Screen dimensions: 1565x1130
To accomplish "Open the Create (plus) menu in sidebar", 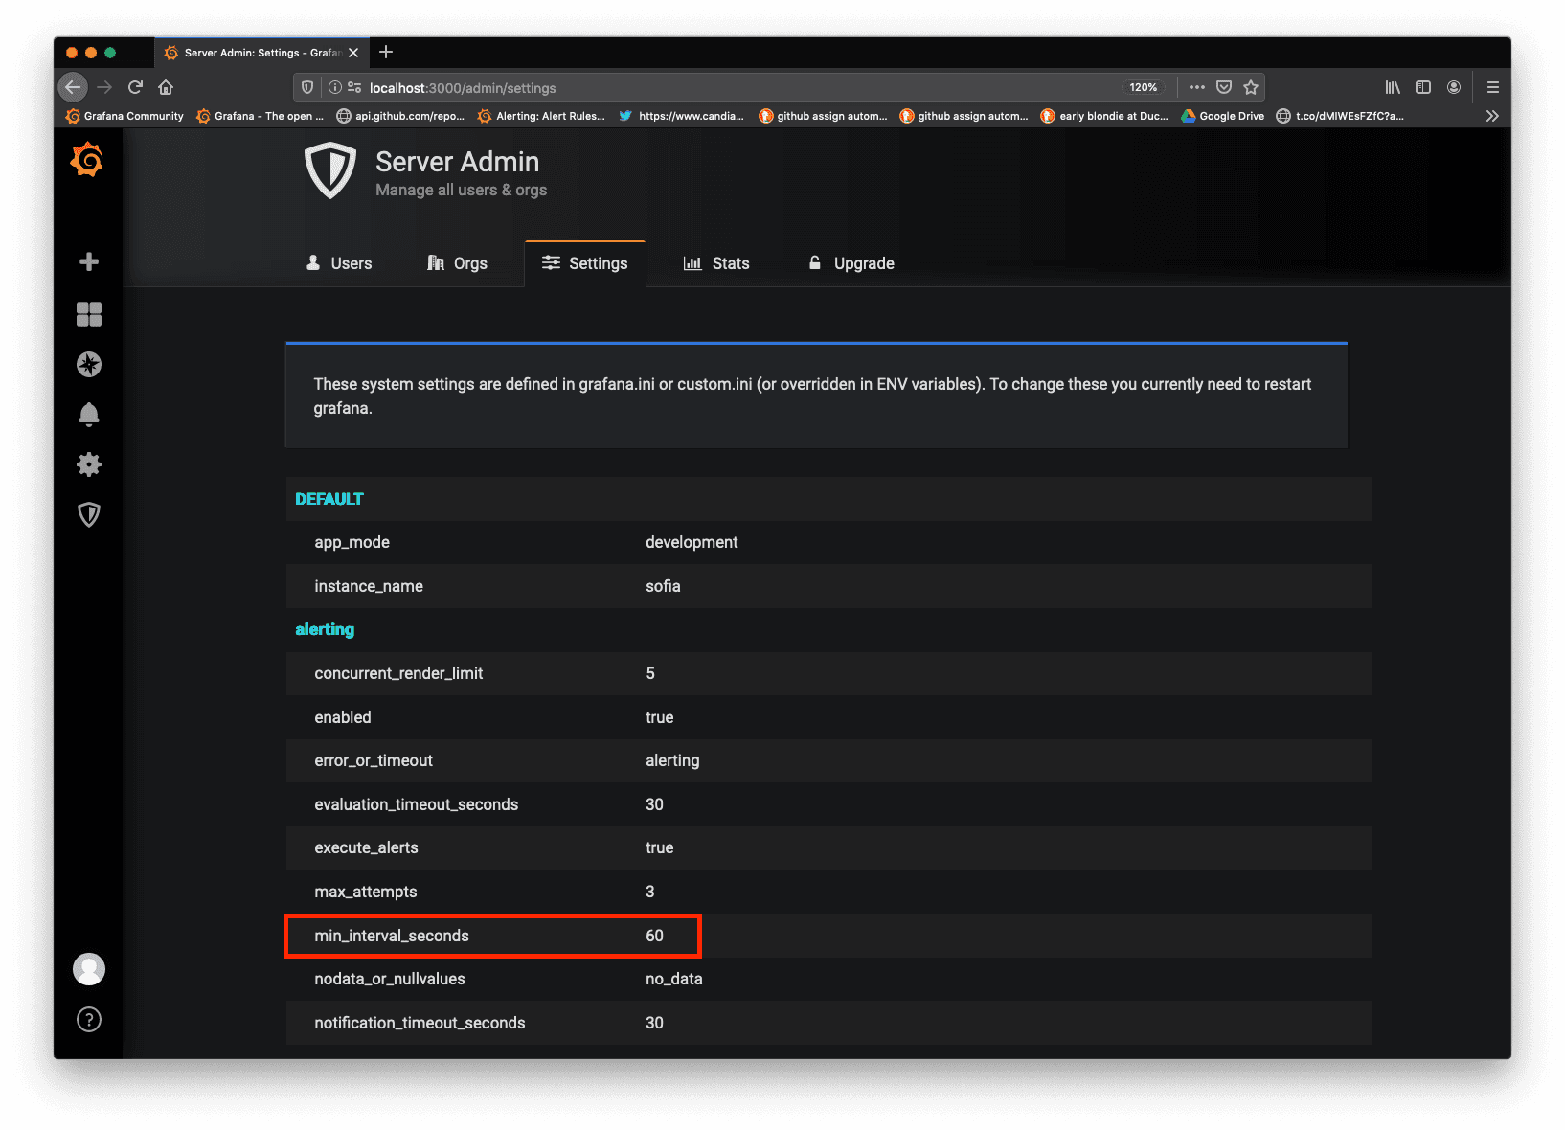I will click(88, 260).
